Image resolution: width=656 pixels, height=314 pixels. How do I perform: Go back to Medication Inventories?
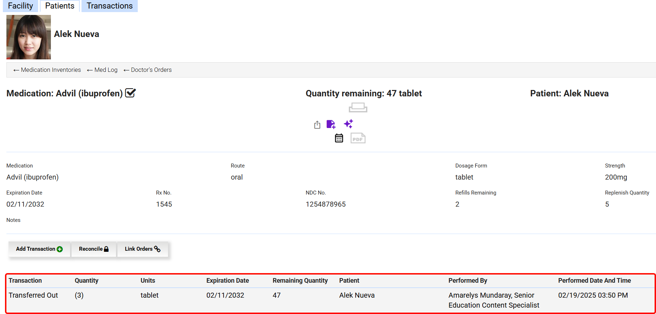(47, 70)
